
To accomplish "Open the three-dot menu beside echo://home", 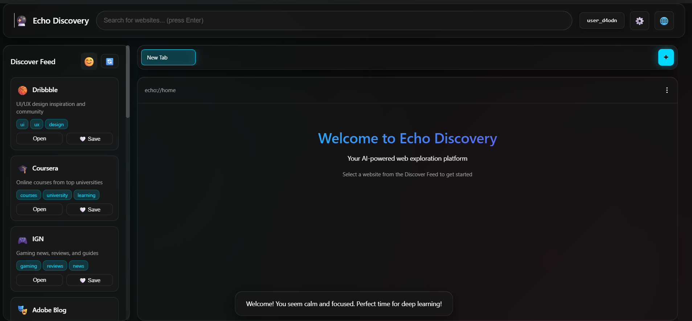I will click(x=667, y=90).
